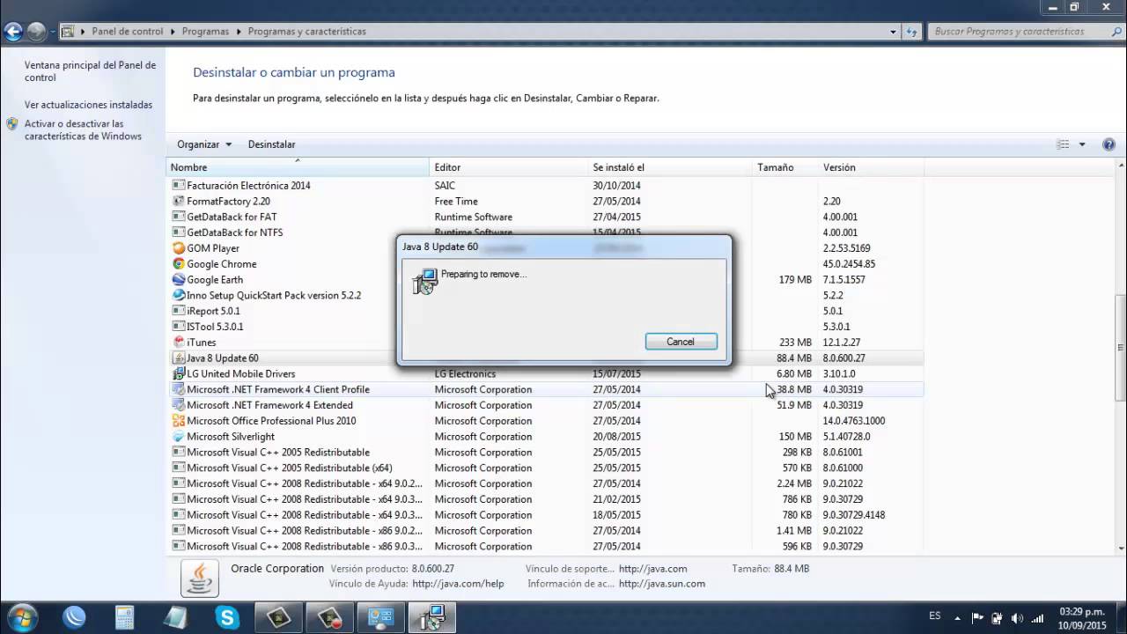Click Desinstalar in the toolbar

271,144
